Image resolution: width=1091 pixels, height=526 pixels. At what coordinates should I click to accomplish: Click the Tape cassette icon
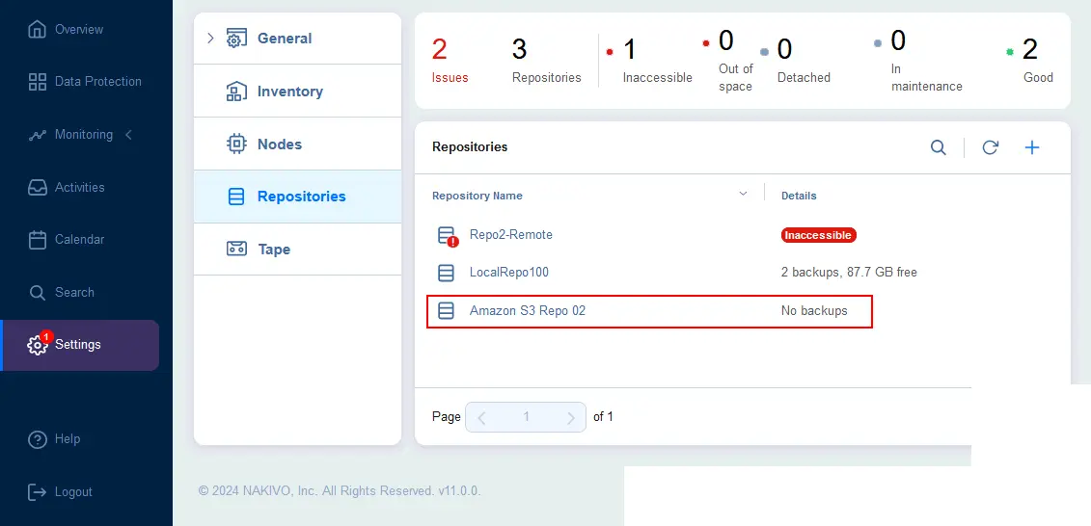(x=236, y=249)
